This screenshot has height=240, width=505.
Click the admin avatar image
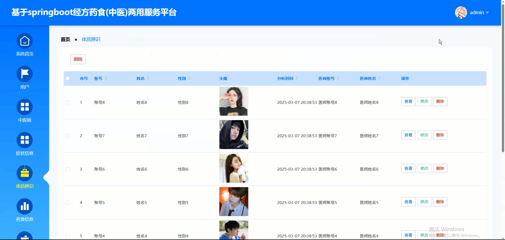(460, 12)
